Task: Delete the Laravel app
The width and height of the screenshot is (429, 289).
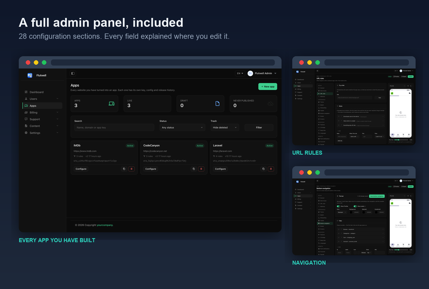Action: [x=271, y=169]
